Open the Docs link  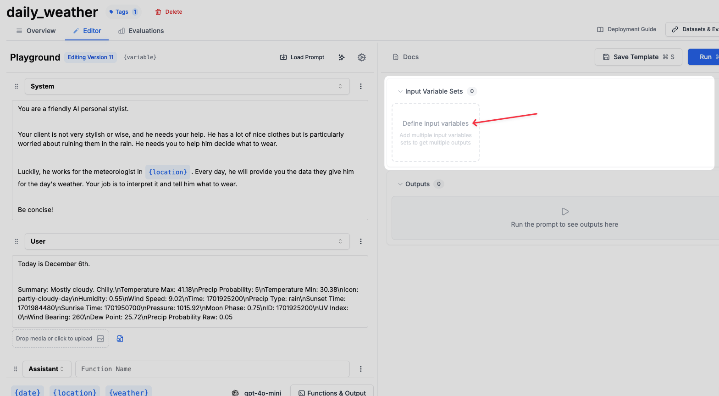[406, 57]
